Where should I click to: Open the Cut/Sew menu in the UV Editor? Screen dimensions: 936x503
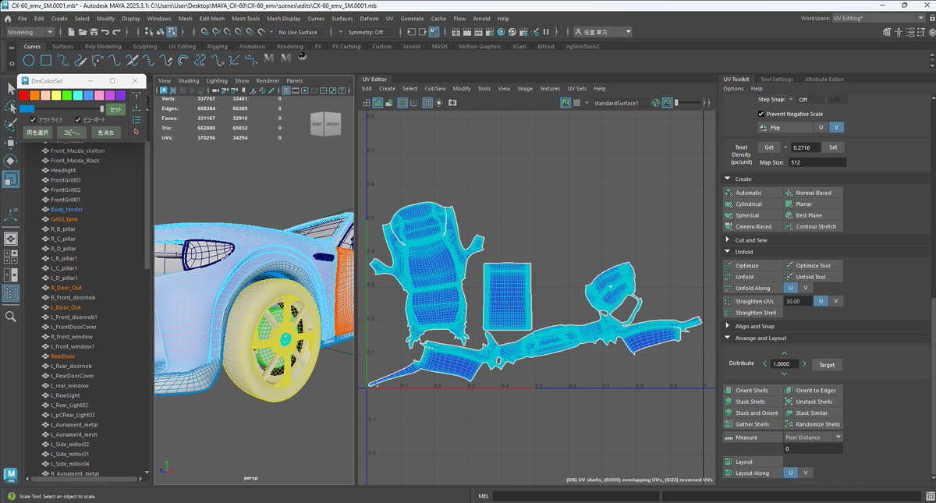coord(434,89)
